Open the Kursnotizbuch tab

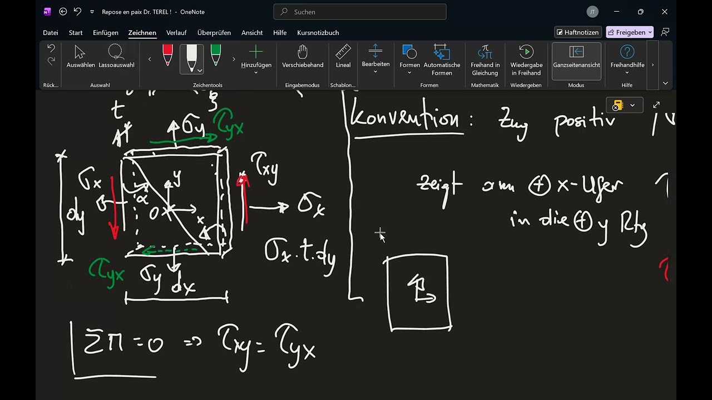[318, 33]
